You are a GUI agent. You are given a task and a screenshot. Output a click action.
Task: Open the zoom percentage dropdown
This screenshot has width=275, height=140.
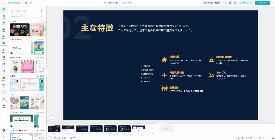tap(261, 138)
